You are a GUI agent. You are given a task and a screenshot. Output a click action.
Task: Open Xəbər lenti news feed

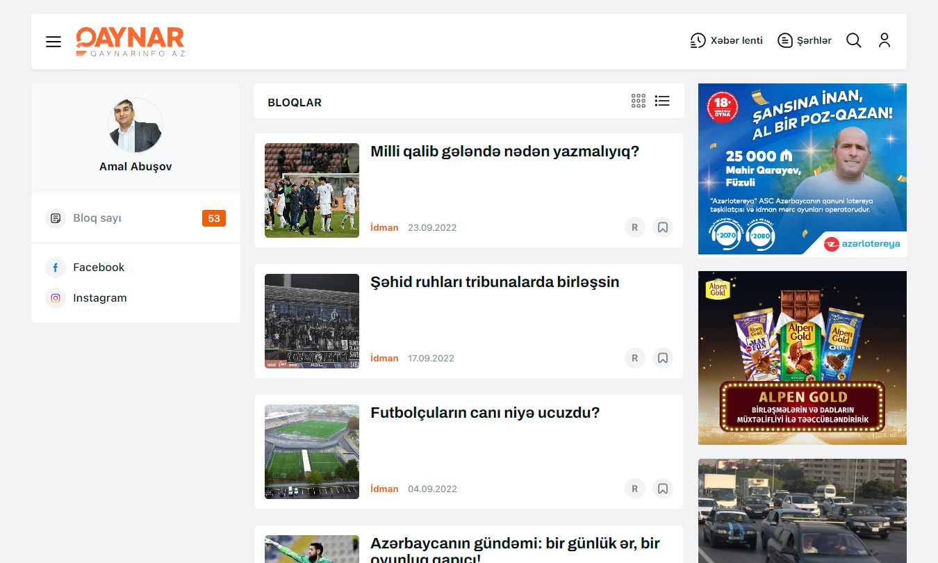(x=726, y=40)
